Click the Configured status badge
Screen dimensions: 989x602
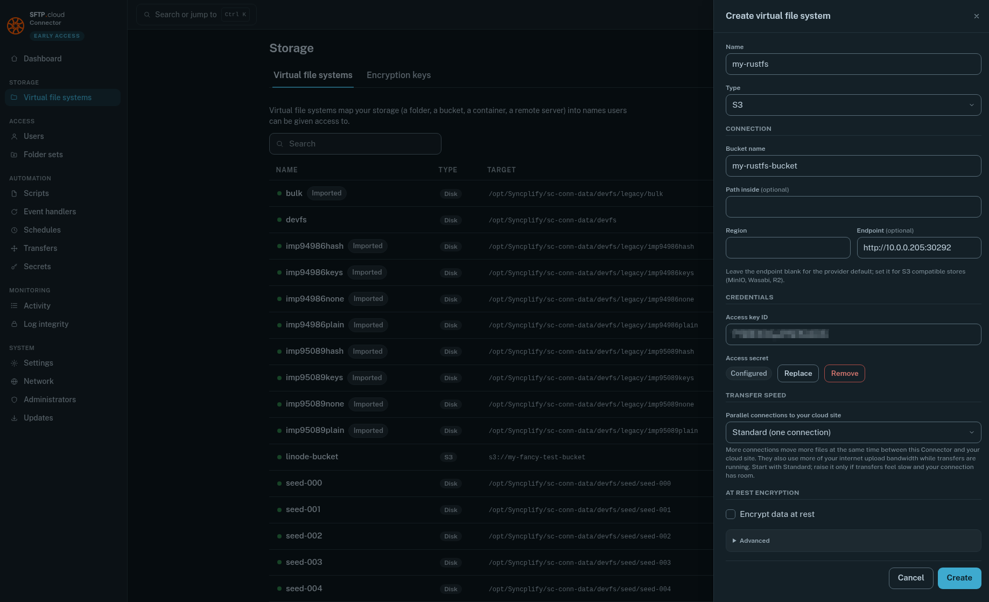click(748, 374)
